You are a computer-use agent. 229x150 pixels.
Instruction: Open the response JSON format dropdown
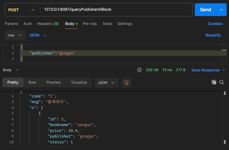[106, 83]
